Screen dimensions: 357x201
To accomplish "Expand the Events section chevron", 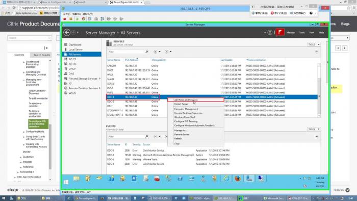I will pos(317,137).
